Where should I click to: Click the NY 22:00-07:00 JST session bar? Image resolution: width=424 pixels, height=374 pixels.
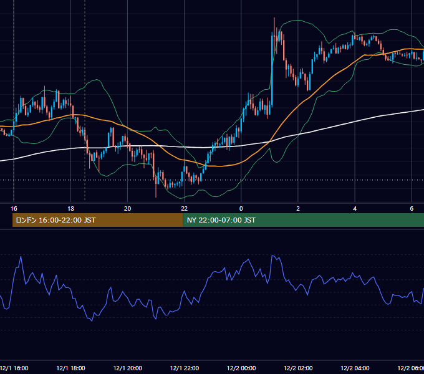pyautogui.click(x=304, y=220)
